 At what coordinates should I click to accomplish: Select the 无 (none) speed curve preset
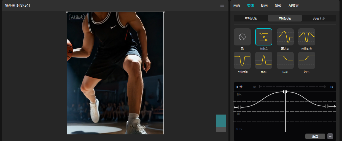[242, 37]
